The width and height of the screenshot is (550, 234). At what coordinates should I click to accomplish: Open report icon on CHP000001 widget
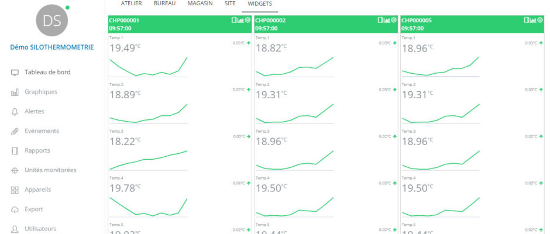pyautogui.click(x=234, y=20)
